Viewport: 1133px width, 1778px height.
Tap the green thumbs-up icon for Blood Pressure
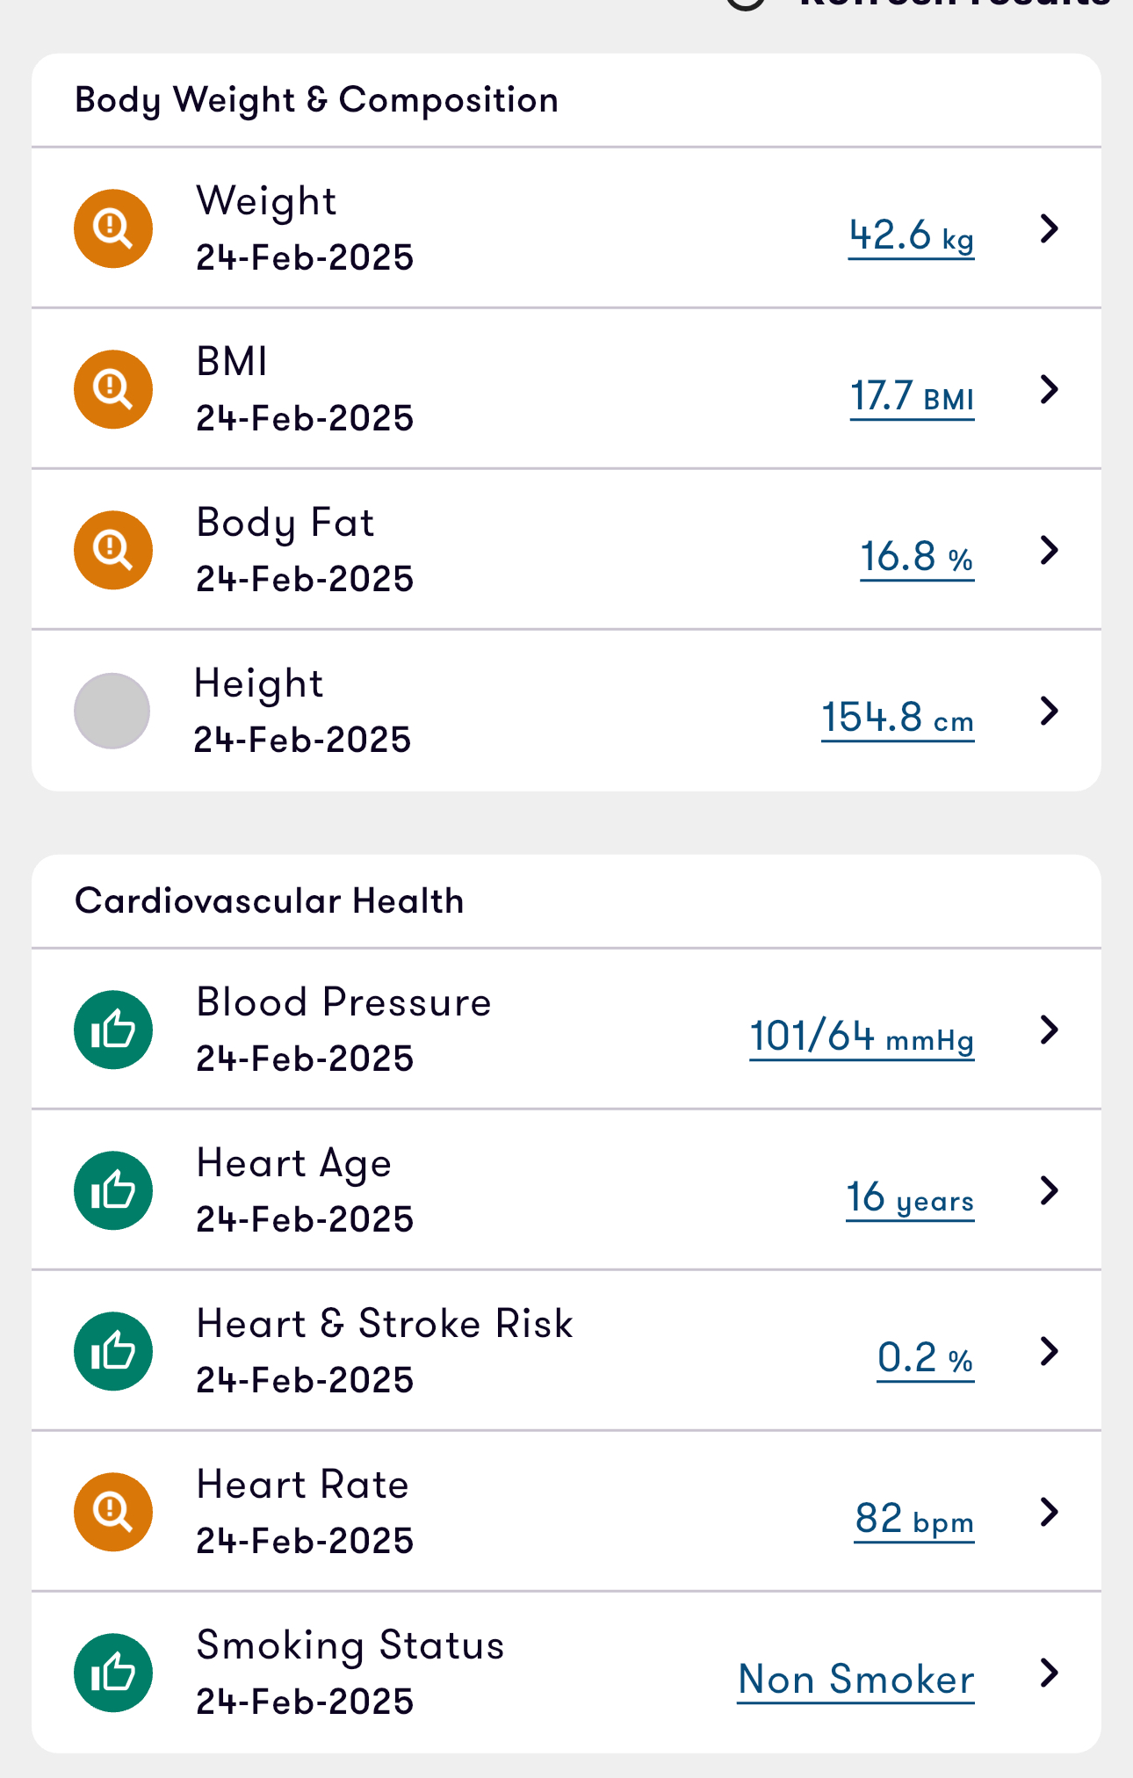coord(113,1030)
